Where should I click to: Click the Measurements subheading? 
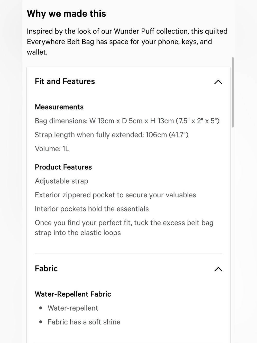click(x=59, y=107)
